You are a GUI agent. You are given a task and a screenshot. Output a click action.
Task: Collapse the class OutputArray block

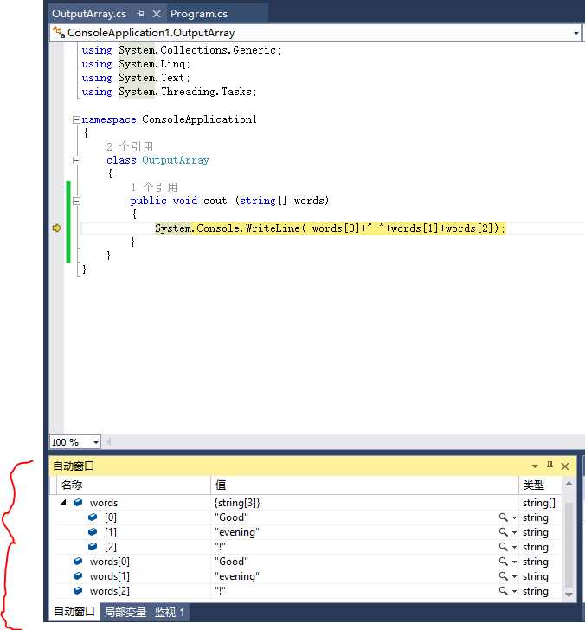(x=76, y=160)
